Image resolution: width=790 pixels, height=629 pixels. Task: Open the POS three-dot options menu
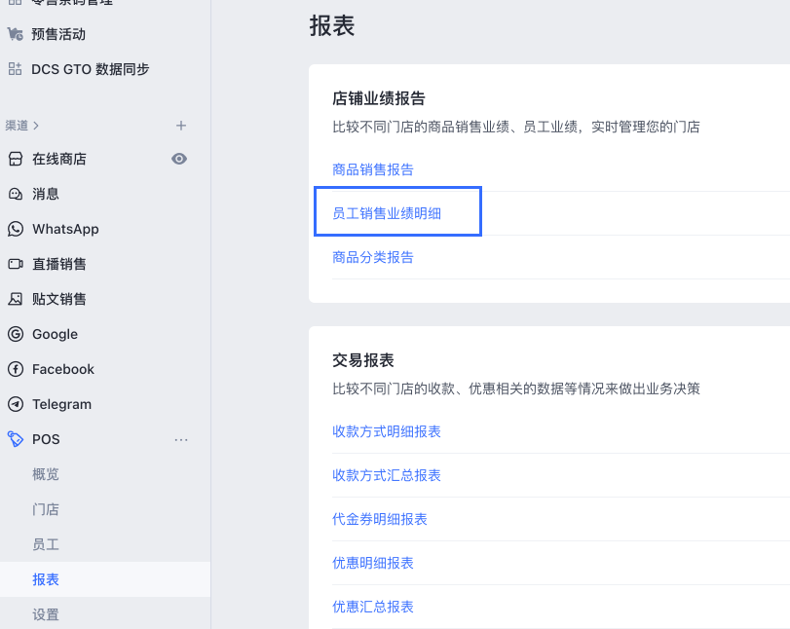coord(181,439)
